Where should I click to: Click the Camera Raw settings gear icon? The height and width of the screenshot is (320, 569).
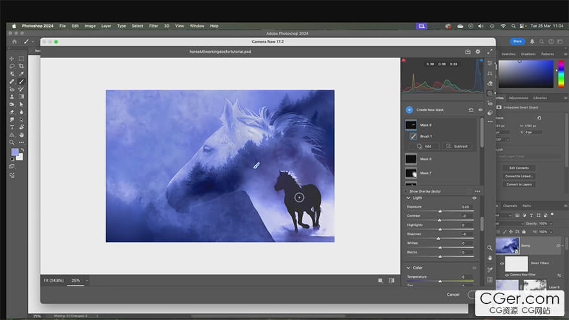478,52
